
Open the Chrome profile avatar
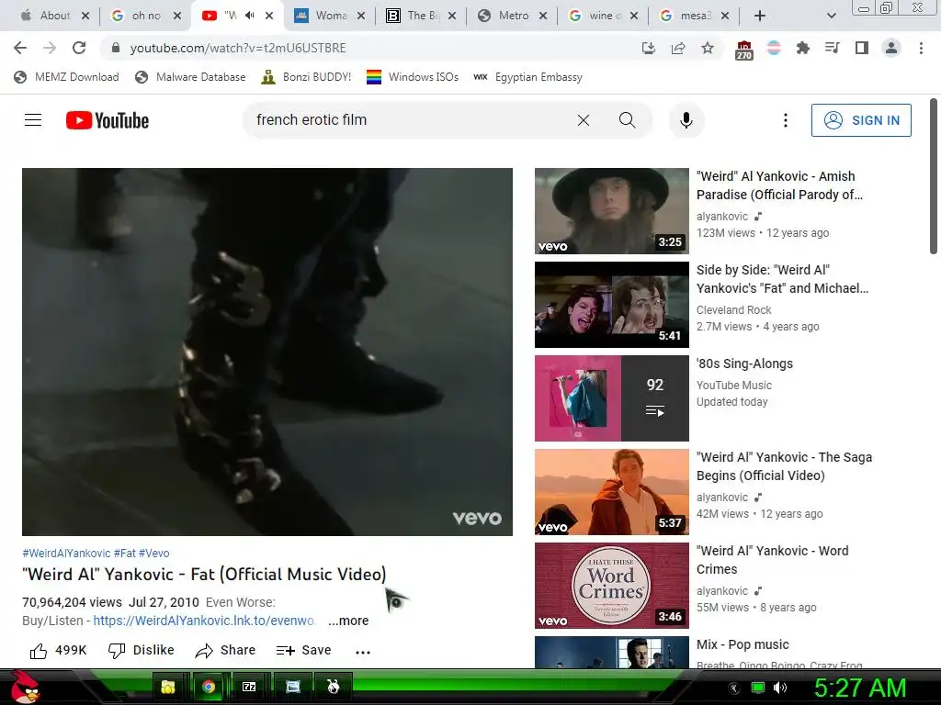(891, 48)
